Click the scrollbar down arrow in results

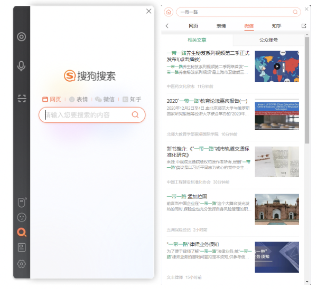pyautogui.click(x=307, y=282)
